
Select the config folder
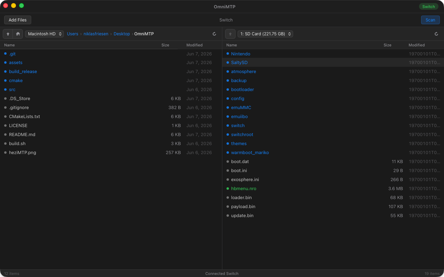coord(333,99)
